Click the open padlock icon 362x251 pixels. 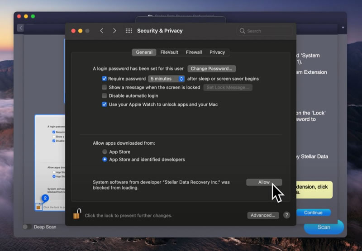coord(77,213)
